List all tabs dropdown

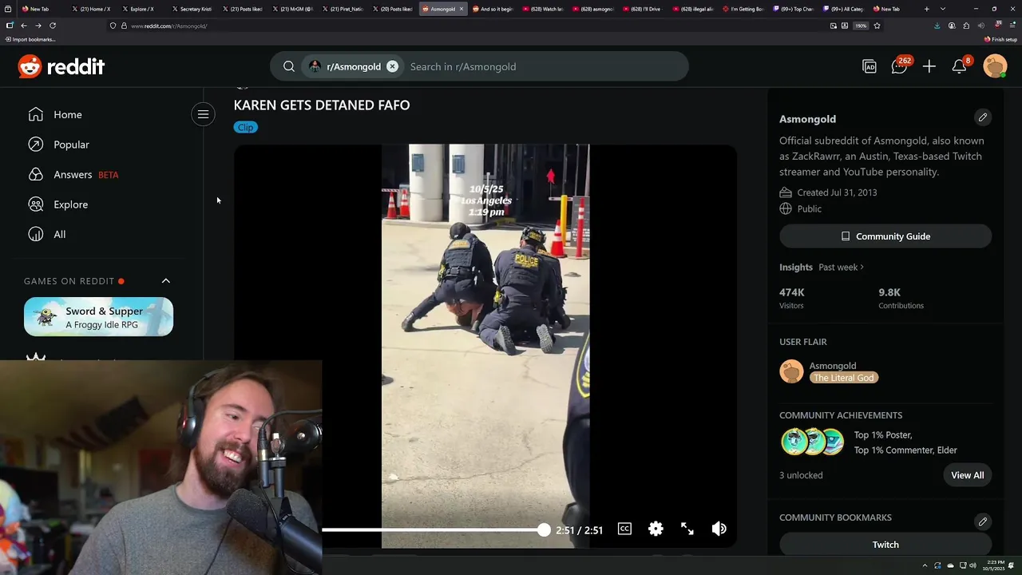(x=943, y=9)
